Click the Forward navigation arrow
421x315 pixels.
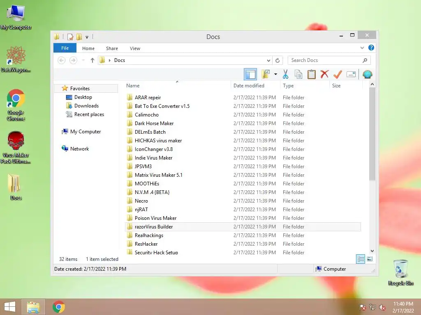73,60
